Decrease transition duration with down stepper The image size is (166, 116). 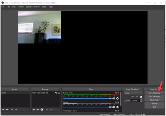click(141, 102)
